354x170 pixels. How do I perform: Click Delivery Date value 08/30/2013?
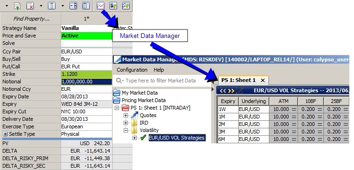pos(87,119)
